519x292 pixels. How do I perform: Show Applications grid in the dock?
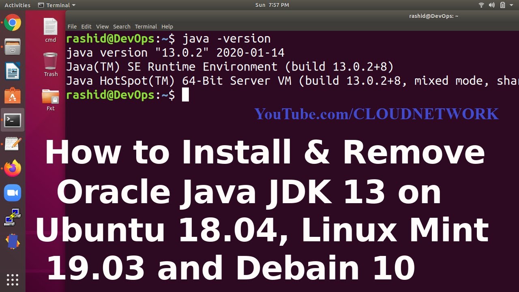click(13, 279)
